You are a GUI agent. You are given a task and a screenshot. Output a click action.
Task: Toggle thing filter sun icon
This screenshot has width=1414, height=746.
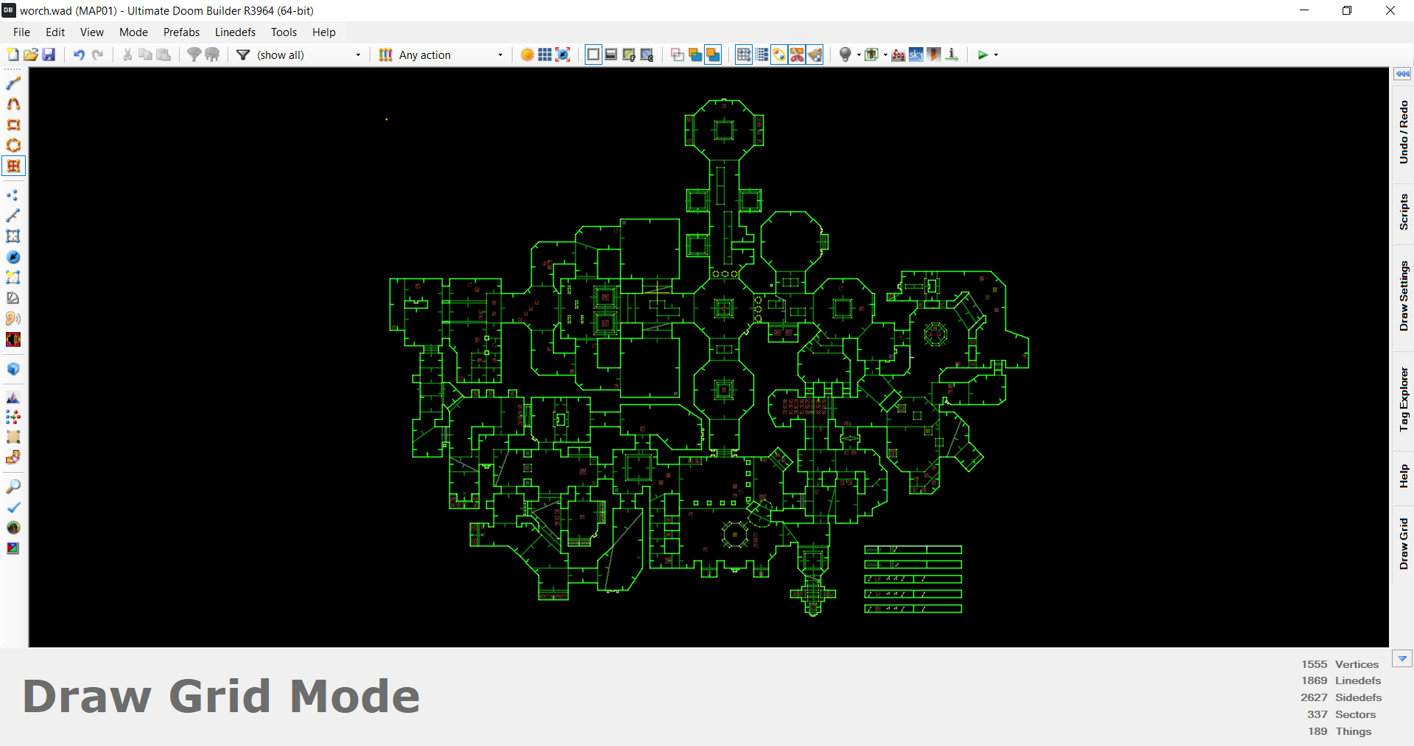(527, 54)
